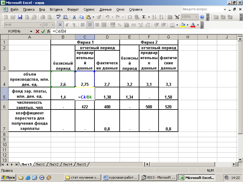The image size is (243, 182).
Task: Open the zoom 100% dropdown
Action: 196,17
